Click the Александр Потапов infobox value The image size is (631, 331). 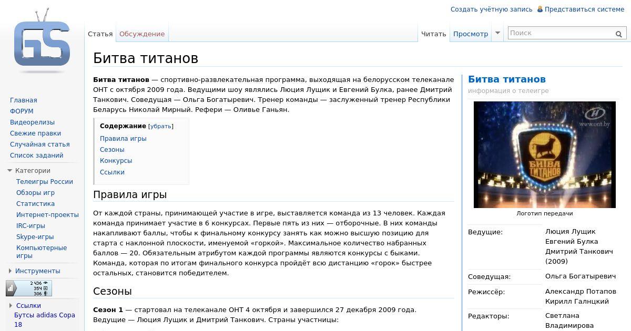click(581, 291)
